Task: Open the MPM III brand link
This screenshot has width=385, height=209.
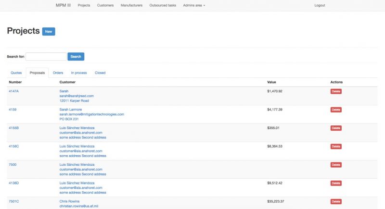Action: [x=63, y=5]
